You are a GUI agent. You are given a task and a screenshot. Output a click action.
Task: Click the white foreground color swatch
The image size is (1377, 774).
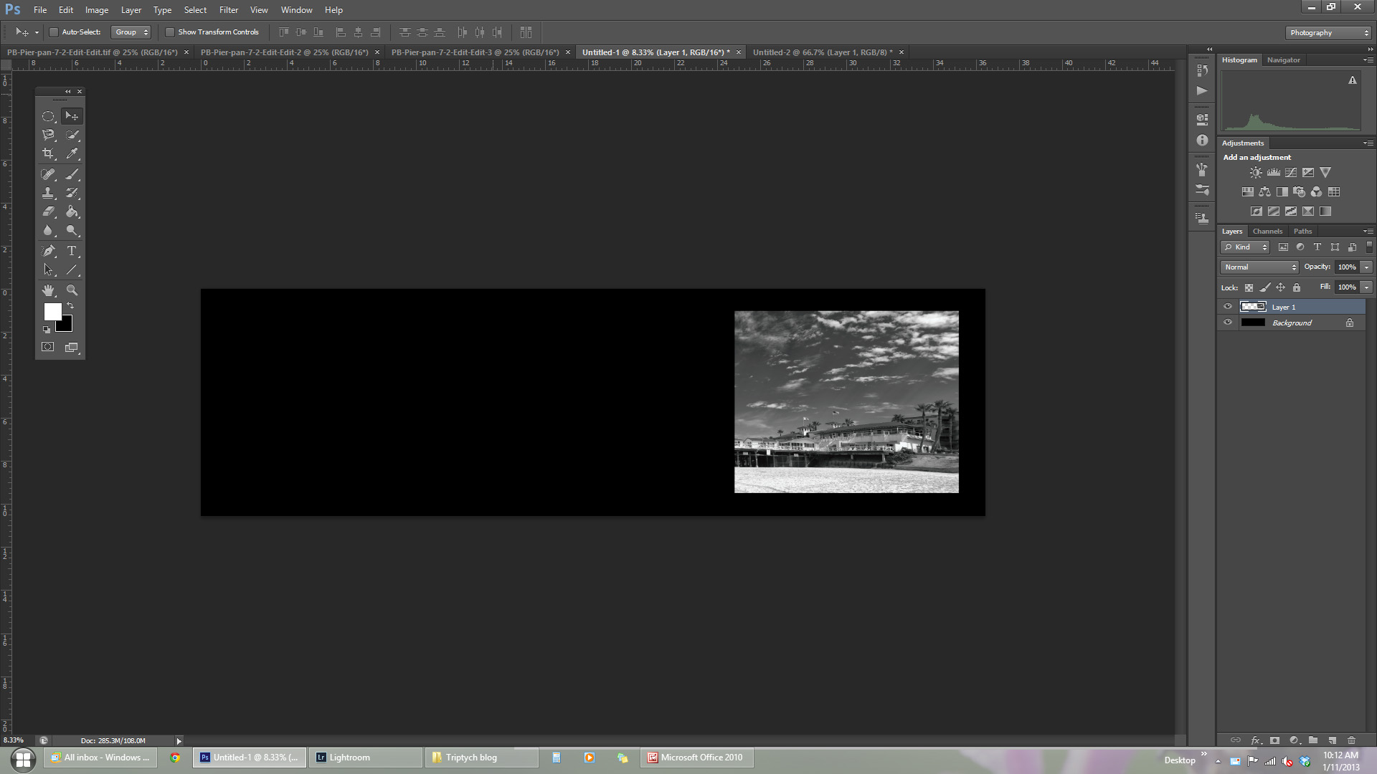52,311
